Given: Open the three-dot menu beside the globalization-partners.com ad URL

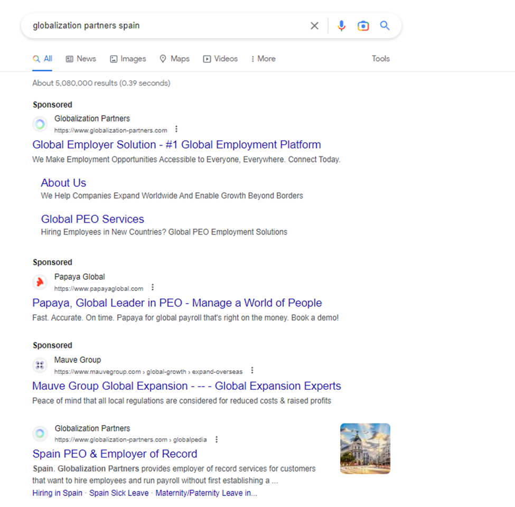Looking at the screenshot, I should point(176,129).
